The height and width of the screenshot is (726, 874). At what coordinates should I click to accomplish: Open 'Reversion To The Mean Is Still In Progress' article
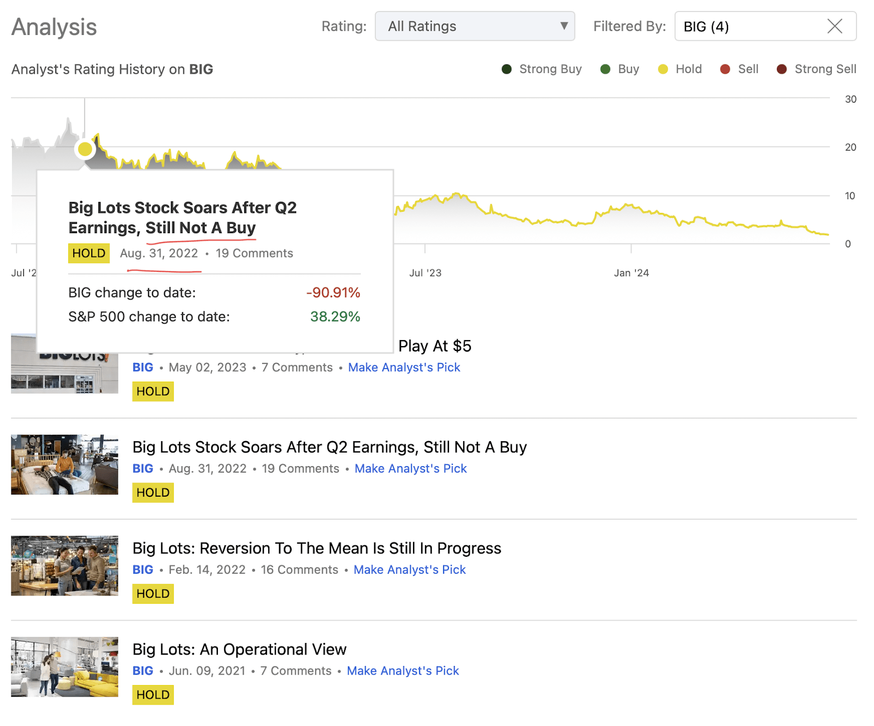pos(316,548)
